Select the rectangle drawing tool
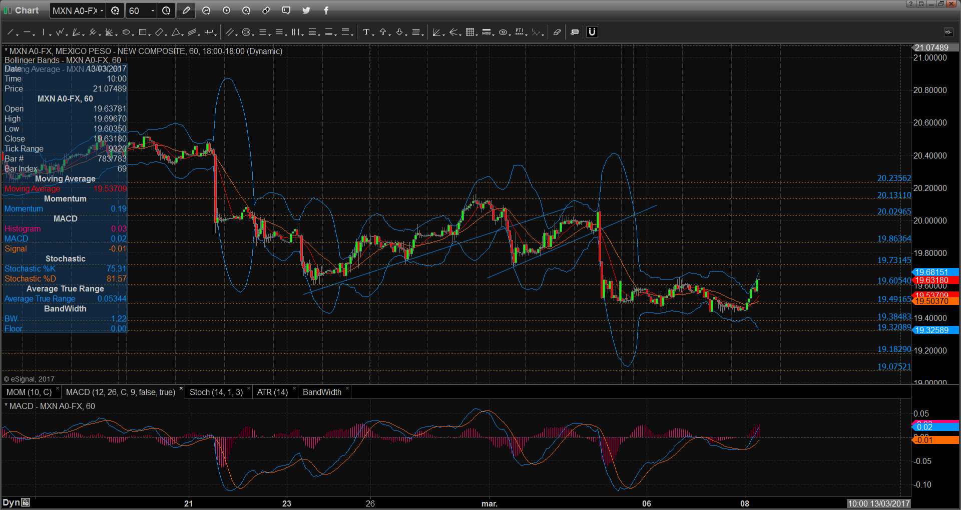 coord(142,32)
